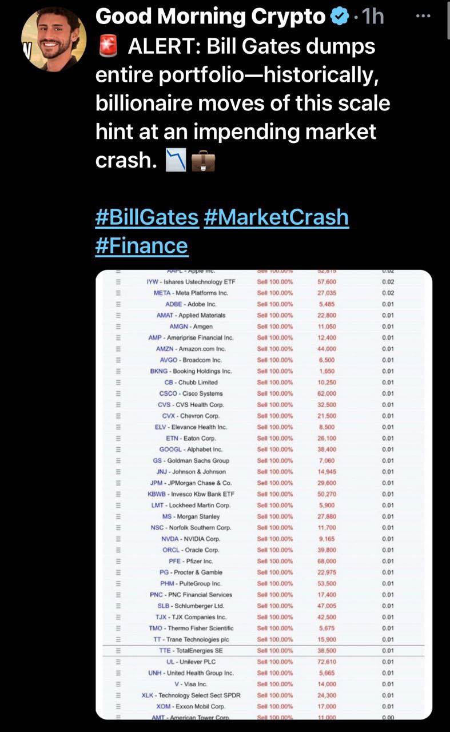This screenshot has height=732, width=450.
Task: Open the #Finance hashtag link
Action: 141,246
